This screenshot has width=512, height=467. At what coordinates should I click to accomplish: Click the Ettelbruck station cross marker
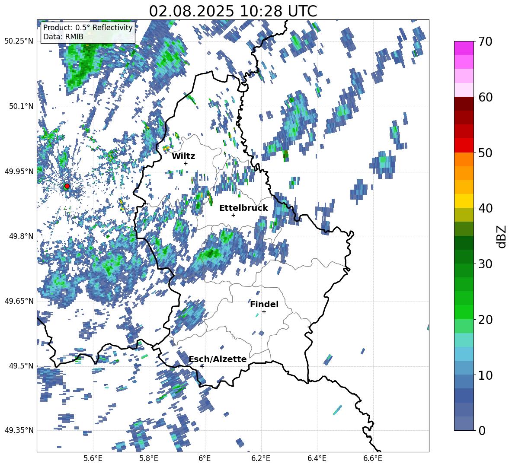pos(233,215)
